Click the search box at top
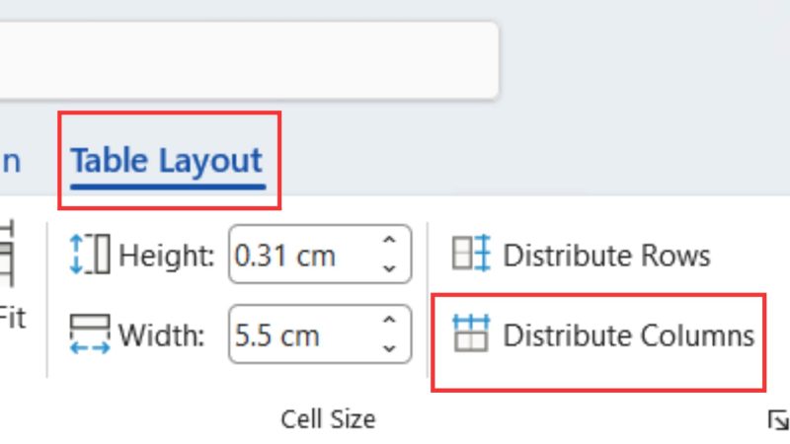The image size is (790, 444). (249, 60)
